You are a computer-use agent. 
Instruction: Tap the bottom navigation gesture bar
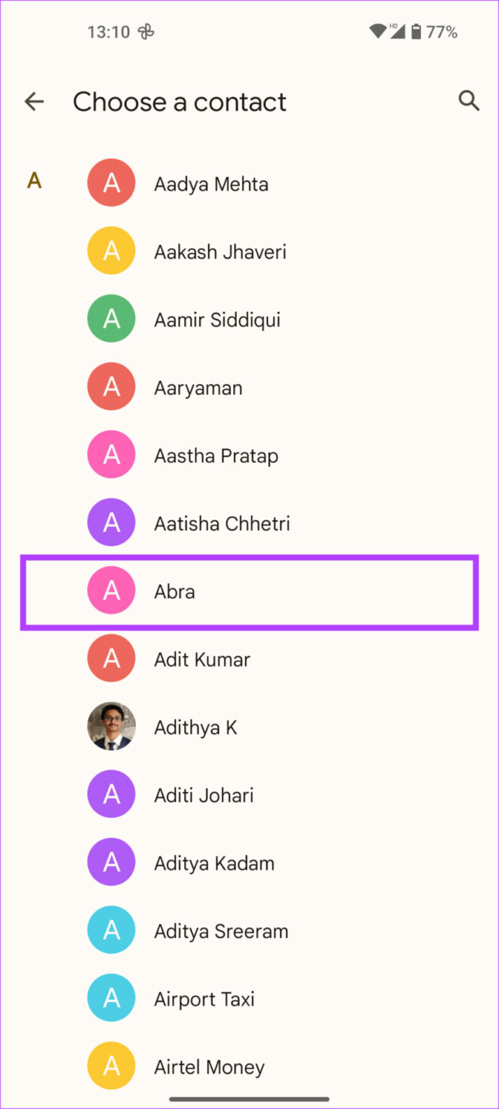(249, 1100)
